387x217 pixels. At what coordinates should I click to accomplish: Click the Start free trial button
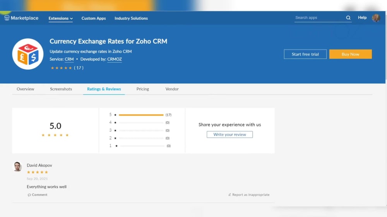305,54
